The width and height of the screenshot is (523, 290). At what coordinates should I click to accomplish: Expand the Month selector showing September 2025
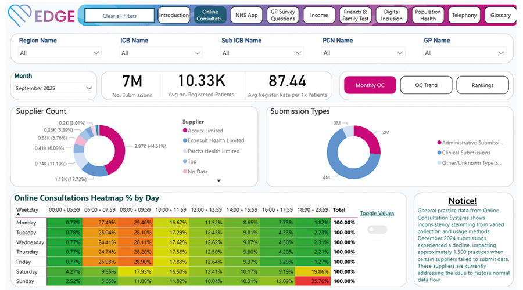[x=54, y=88]
